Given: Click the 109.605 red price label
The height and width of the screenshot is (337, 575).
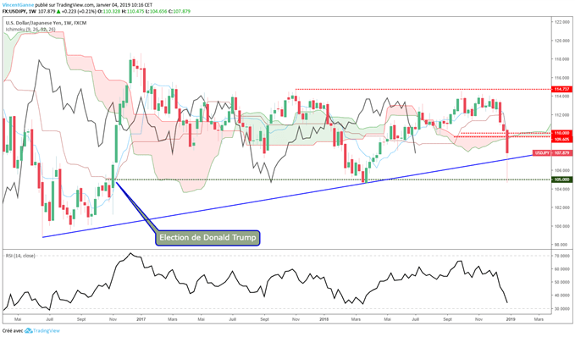Looking at the screenshot, I should click(561, 140).
